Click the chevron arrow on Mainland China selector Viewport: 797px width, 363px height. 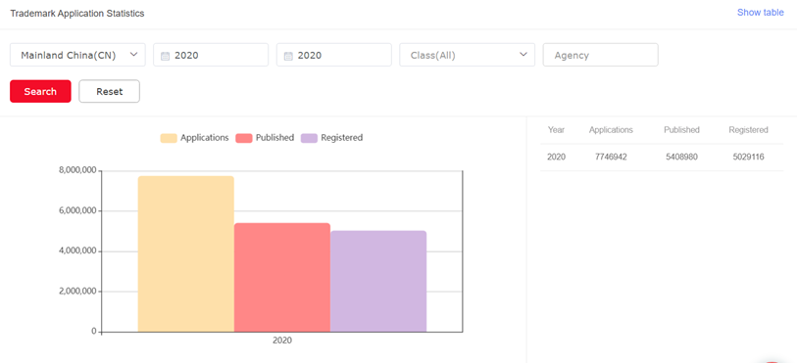tap(133, 55)
